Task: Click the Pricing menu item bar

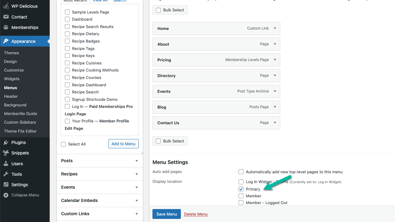Action: pos(216,60)
